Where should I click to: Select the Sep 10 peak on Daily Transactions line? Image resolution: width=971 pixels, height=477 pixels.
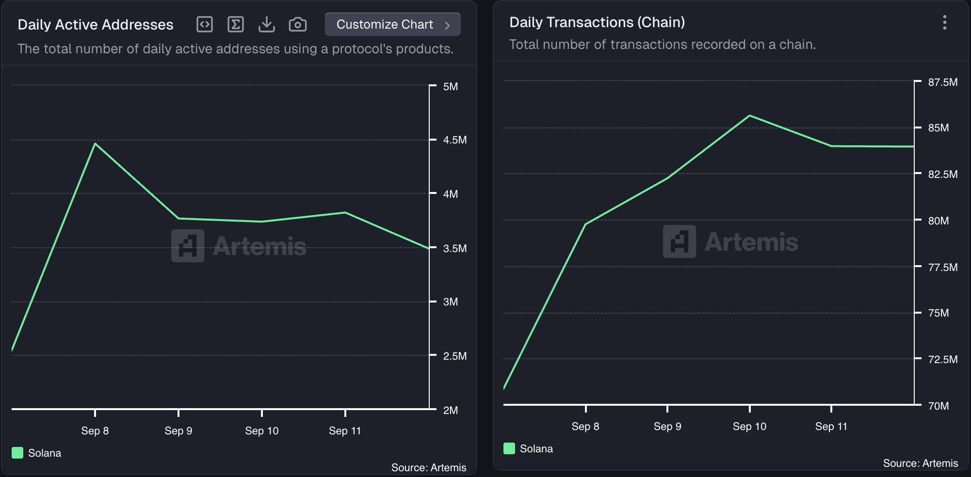point(750,116)
